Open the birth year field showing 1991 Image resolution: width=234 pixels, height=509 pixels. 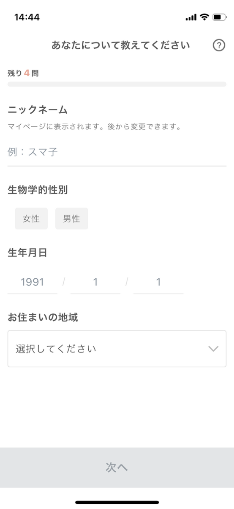[33, 282]
